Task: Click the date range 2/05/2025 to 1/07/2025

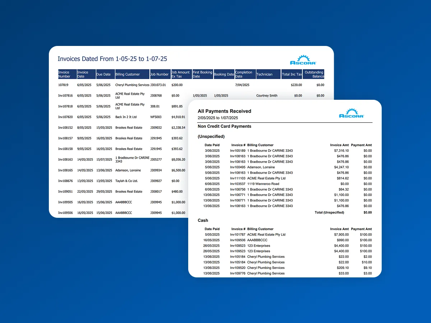Action: (x=218, y=118)
